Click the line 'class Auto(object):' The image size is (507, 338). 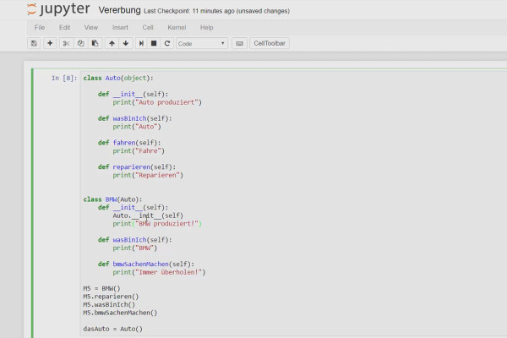tap(118, 78)
